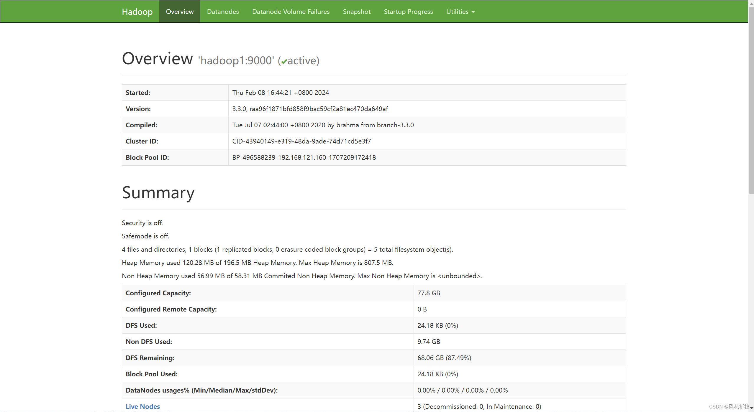The image size is (754, 412).
Task: Click the 'Non DFS Used:' label
Action: (149, 342)
